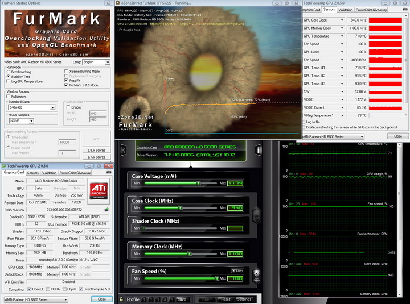
Task: Click the GPU-Z screenshot camera icon in Graphics Card window
Action: click(x=109, y=172)
